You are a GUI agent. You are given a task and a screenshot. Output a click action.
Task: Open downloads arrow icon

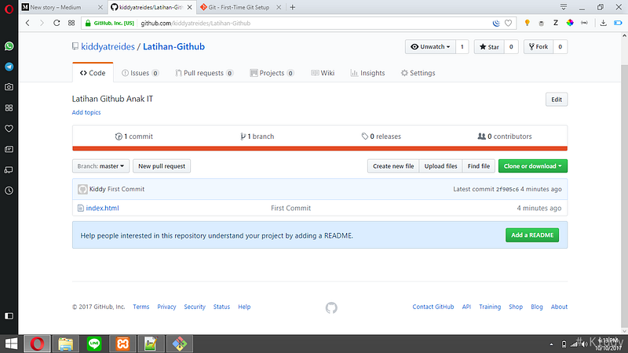click(x=603, y=24)
